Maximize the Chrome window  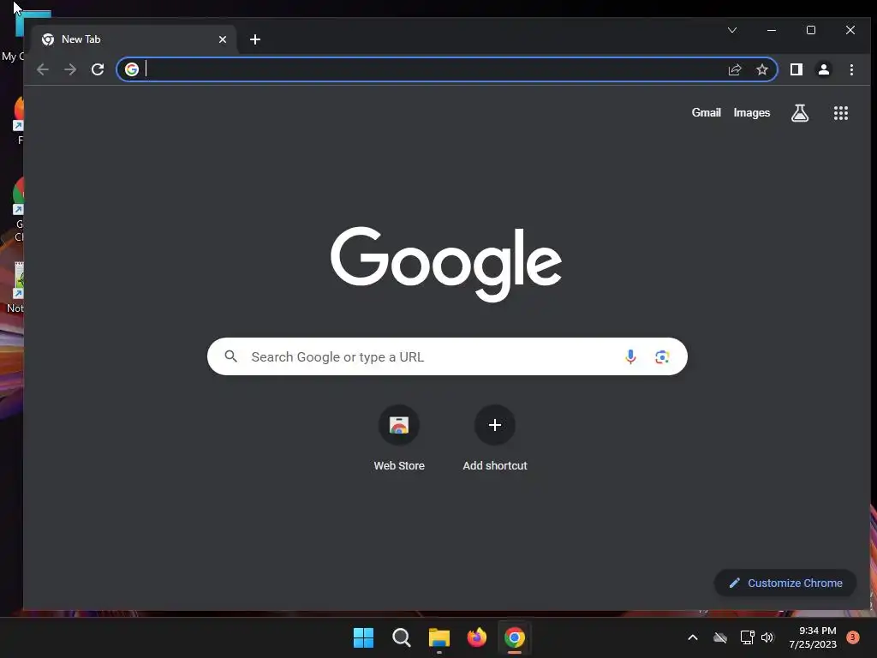click(x=811, y=30)
